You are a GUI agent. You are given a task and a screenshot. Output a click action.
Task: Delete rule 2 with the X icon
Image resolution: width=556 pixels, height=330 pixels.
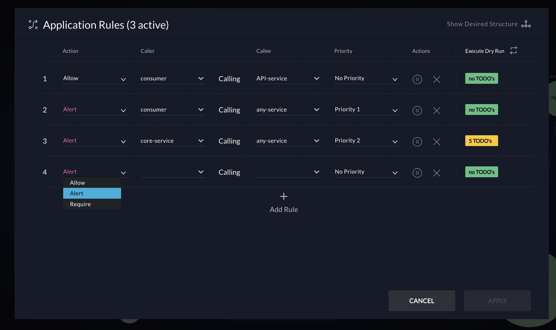click(x=437, y=110)
